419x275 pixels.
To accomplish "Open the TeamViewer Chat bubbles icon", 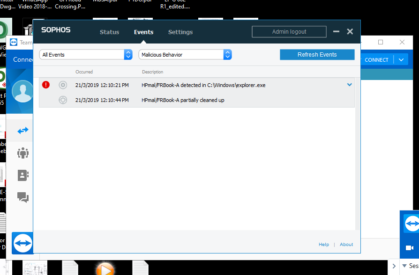I will [x=23, y=197].
